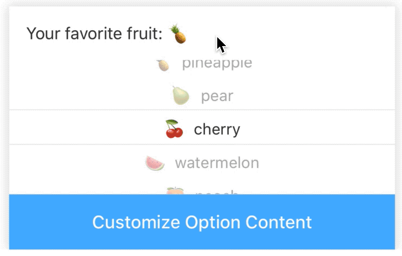
Task: Pick the pineapple option text in picker
Action: [x=217, y=63]
